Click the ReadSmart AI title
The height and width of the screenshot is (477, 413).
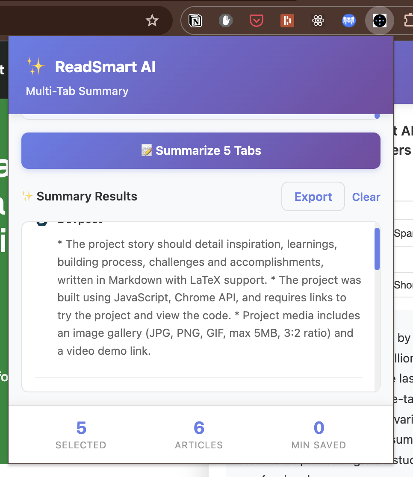[x=105, y=67]
